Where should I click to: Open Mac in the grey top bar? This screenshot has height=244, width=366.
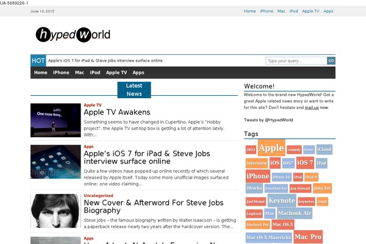pyautogui.click(x=281, y=11)
